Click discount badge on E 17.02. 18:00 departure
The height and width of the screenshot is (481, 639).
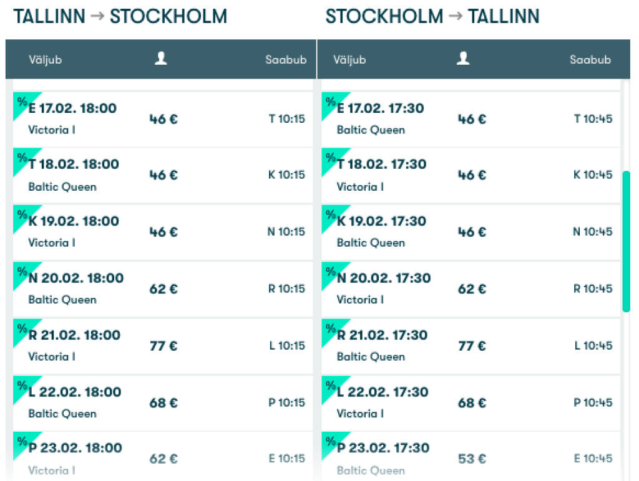[x=22, y=102]
